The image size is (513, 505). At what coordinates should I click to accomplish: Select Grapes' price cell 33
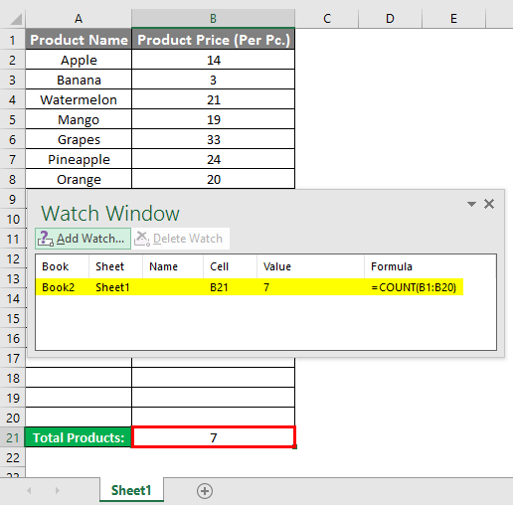213,139
